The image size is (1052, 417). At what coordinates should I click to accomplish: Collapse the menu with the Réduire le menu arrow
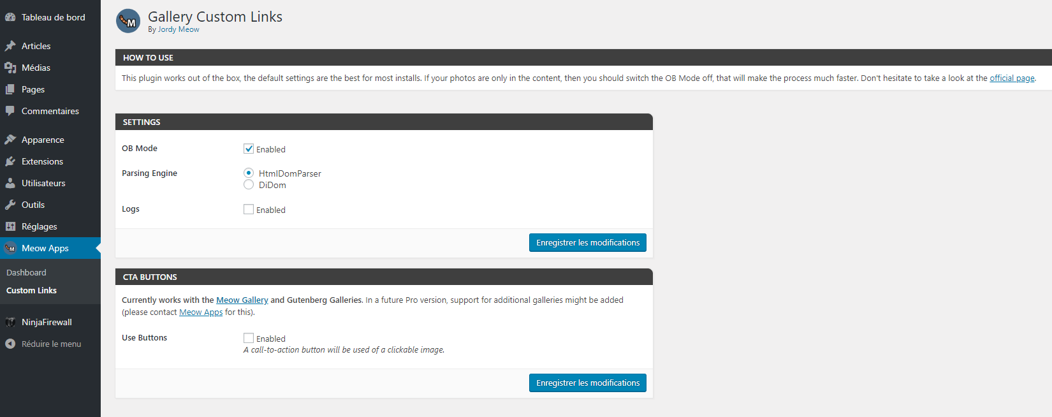point(10,344)
